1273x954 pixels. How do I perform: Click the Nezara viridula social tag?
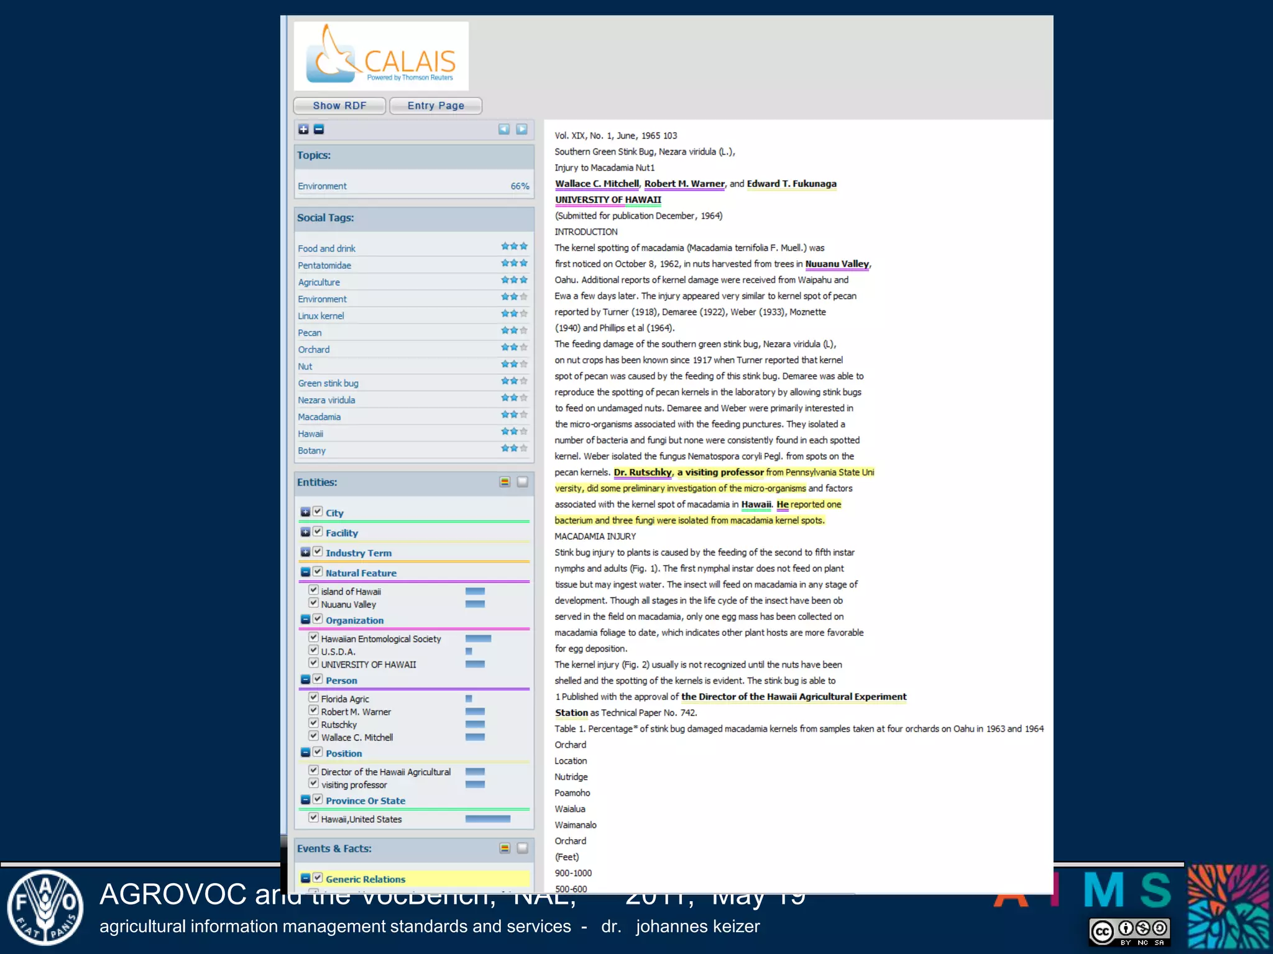point(326,400)
